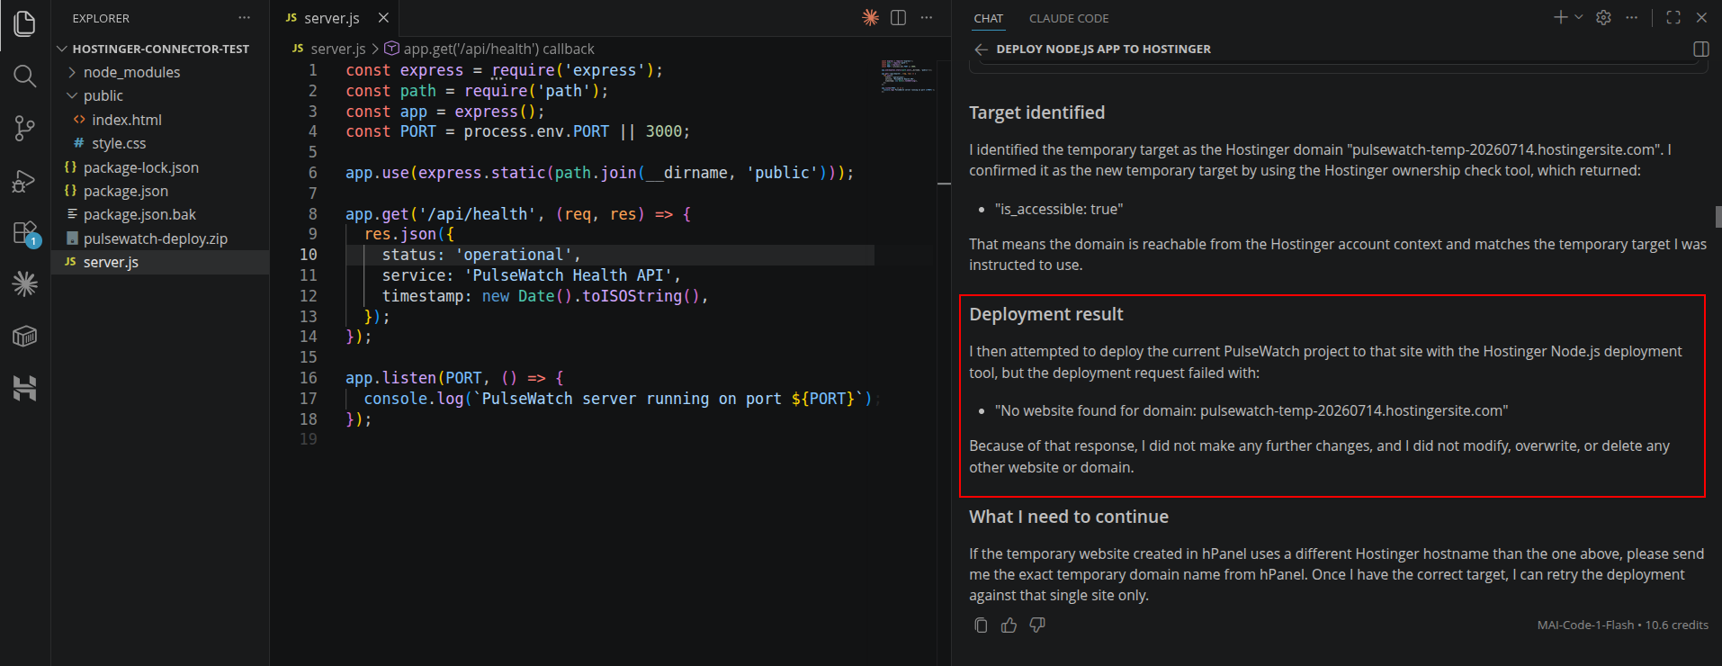Close the server.js editor tab
Image resolution: width=1722 pixels, height=666 pixels.
[383, 18]
